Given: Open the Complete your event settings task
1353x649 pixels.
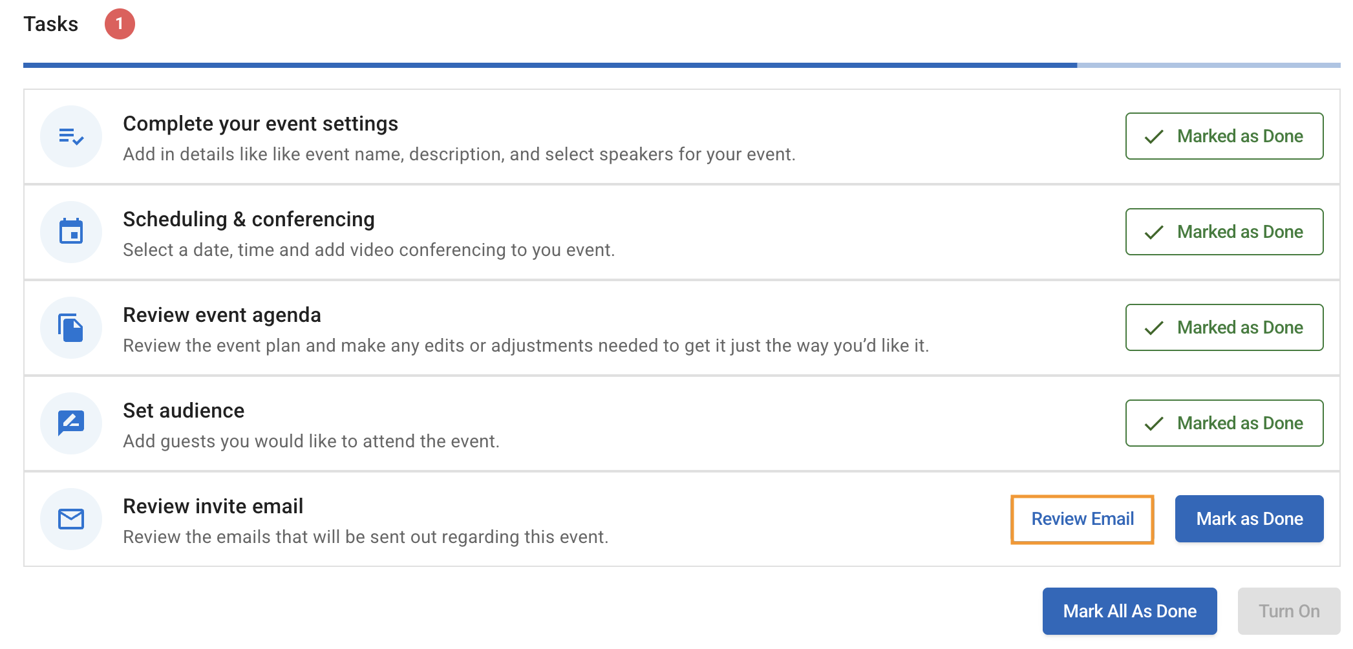Looking at the screenshot, I should pyautogui.click(x=261, y=123).
